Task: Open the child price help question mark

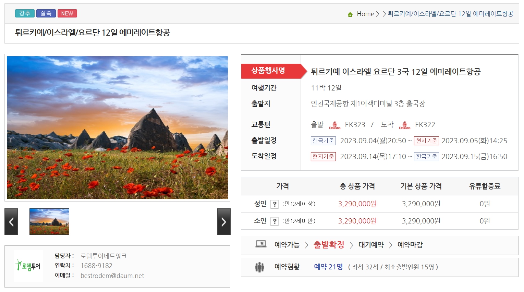Action: pyautogui.click(x=274, y=221)
